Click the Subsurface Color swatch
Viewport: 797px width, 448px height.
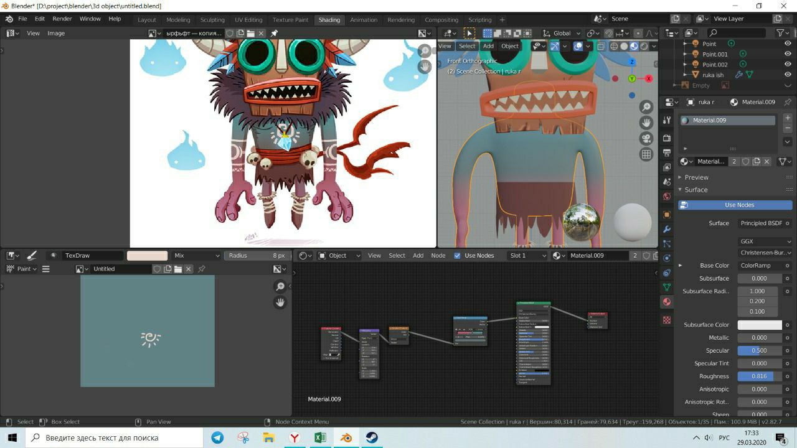(x=760, y=325)
